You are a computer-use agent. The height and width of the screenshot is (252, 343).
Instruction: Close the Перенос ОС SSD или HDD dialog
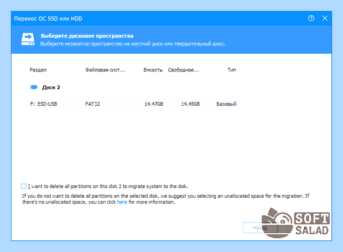(x=325, y=18)
